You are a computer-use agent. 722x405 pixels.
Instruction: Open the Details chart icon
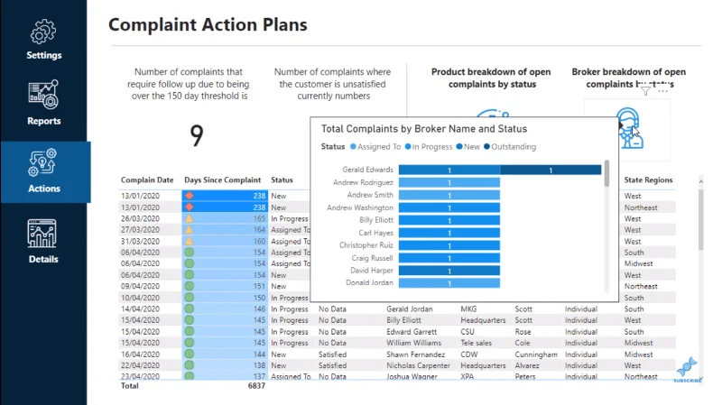(42, 234)
